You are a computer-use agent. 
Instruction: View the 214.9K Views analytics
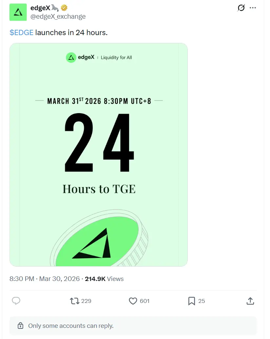104,279
